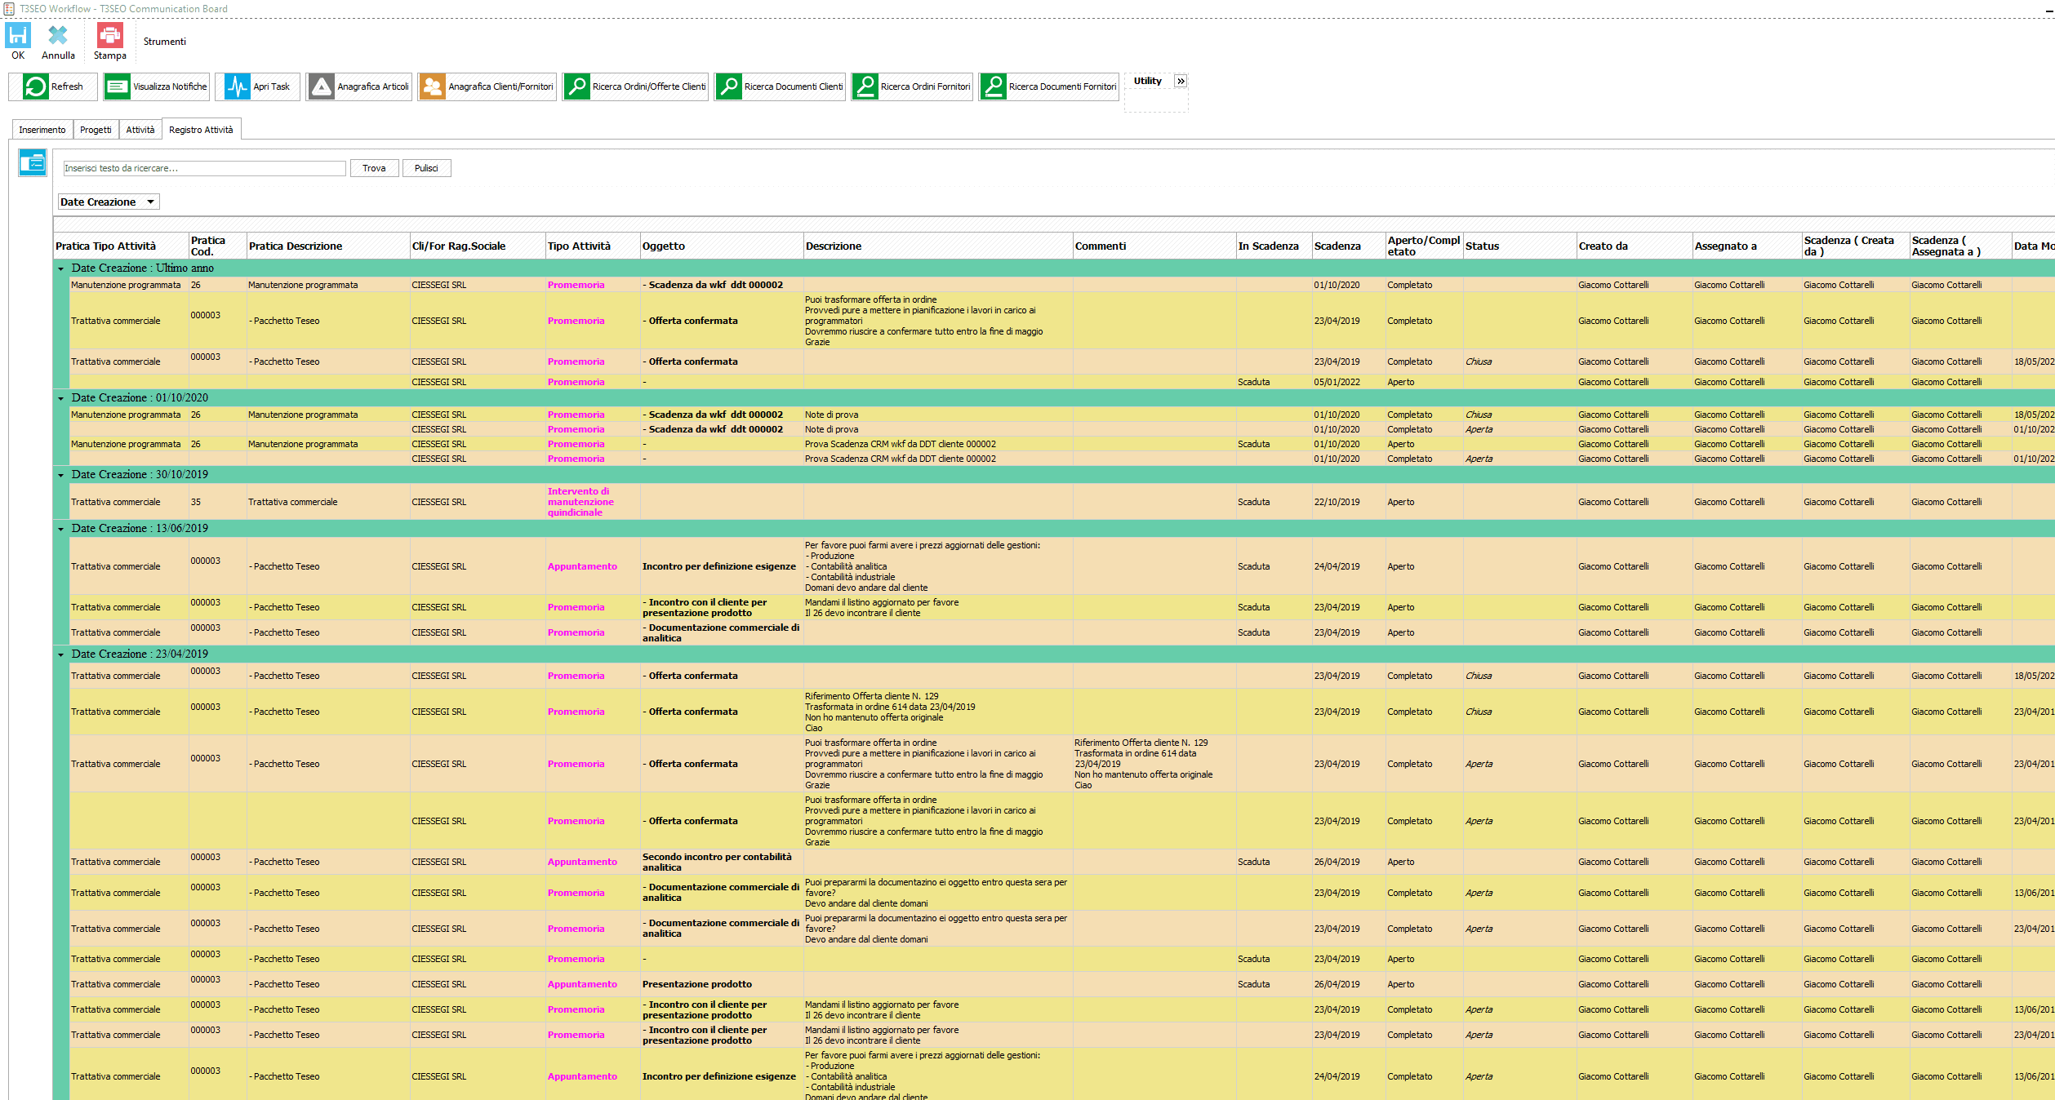The image size is (2055, 1100).
Task: Sort by Commenti column header
Action: coord(1154,246)
